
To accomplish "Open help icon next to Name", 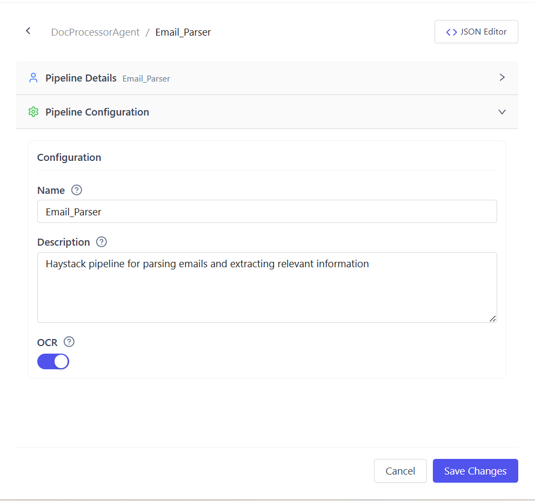I will point(77,190).
